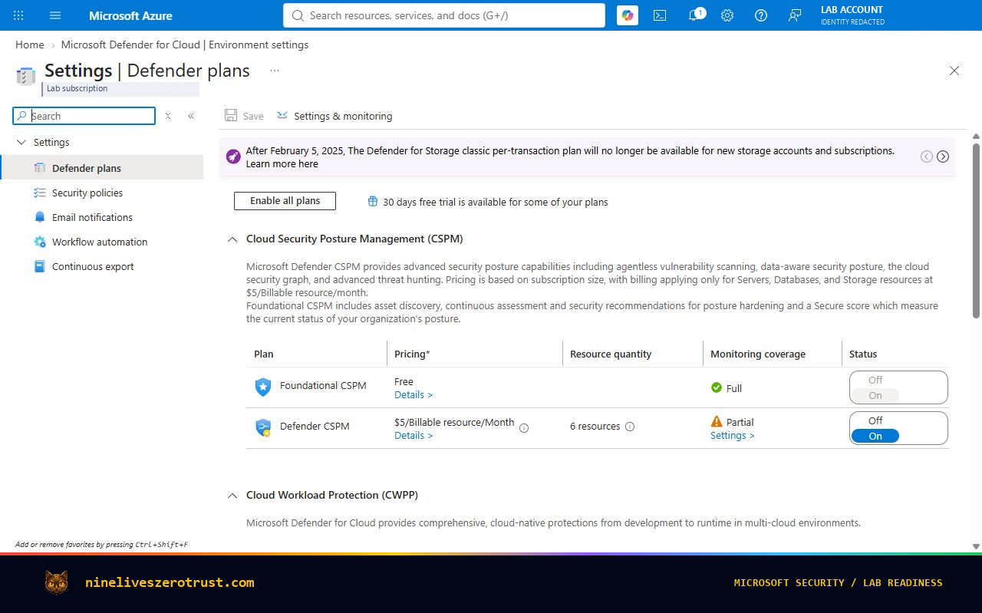The width and height of the screenshot is (982, 613).
Task: Open Settings & monitoring
Action: click(x=334, y=116)
